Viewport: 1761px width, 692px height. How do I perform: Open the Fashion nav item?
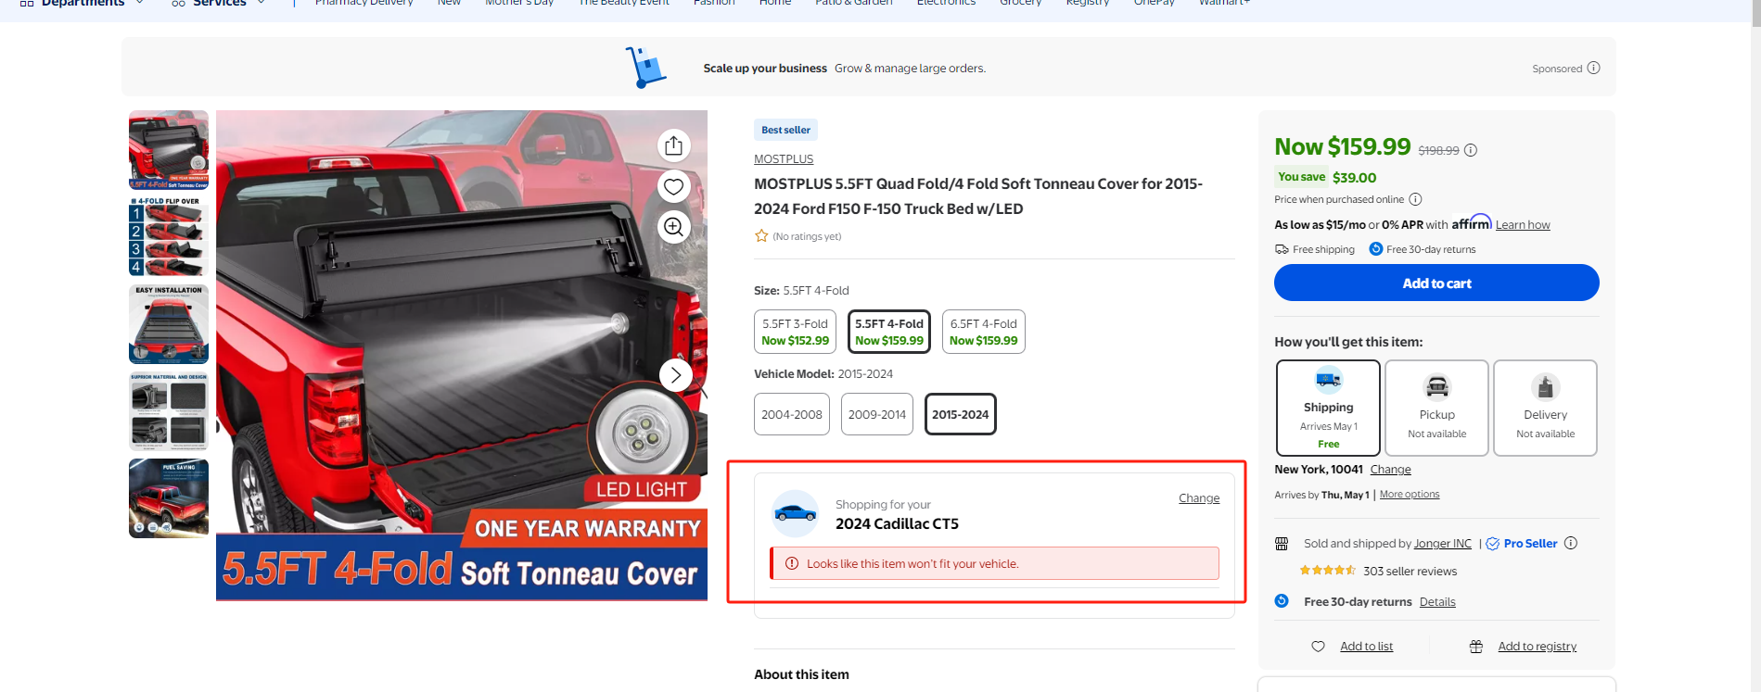click(x=714, y=3)
